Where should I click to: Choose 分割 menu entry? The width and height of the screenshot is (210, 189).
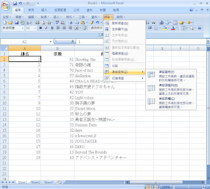(x=124, y=66)
